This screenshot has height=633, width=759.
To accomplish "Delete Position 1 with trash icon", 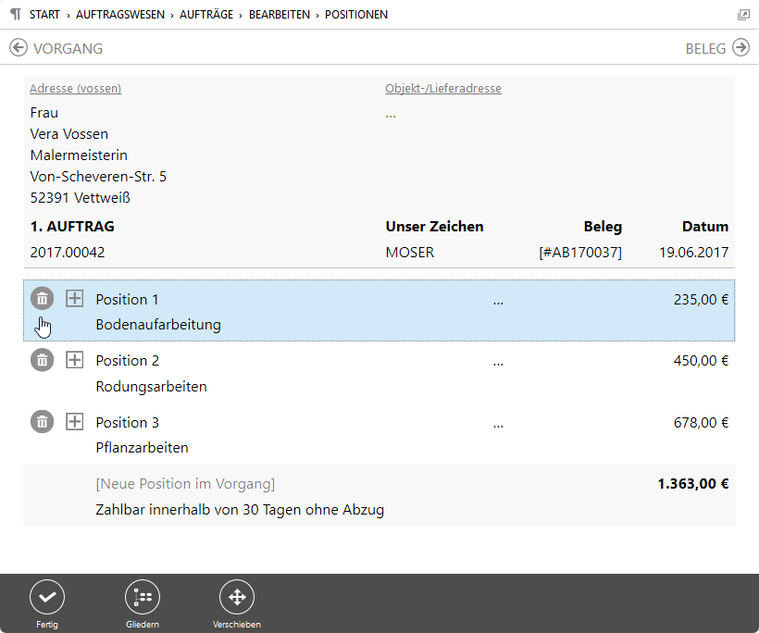I will 42,299.
